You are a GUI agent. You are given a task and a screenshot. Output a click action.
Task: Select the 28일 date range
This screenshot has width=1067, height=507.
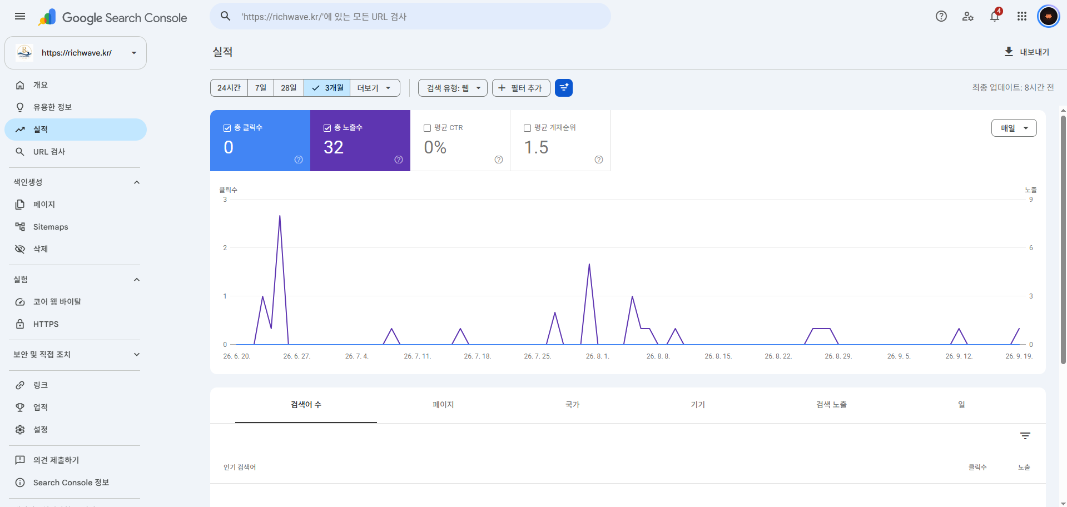point(289,88)
